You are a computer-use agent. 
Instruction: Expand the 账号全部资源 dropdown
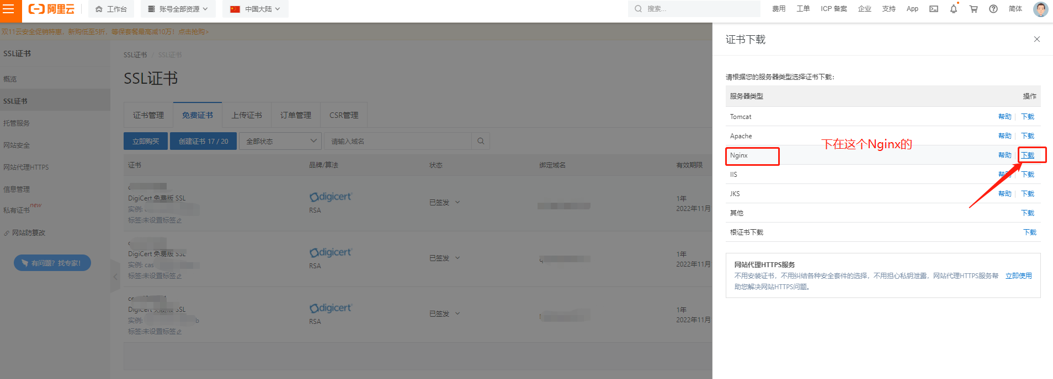tap(178, 9)
